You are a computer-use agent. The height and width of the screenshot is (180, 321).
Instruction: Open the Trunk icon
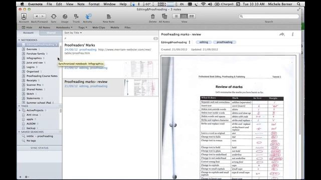pos(76,16)
